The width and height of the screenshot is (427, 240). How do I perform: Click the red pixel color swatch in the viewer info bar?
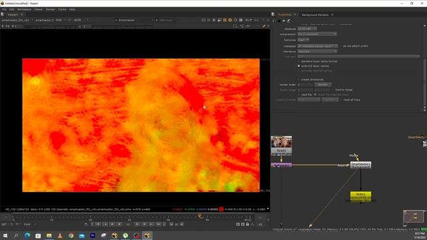pos(222,209)
